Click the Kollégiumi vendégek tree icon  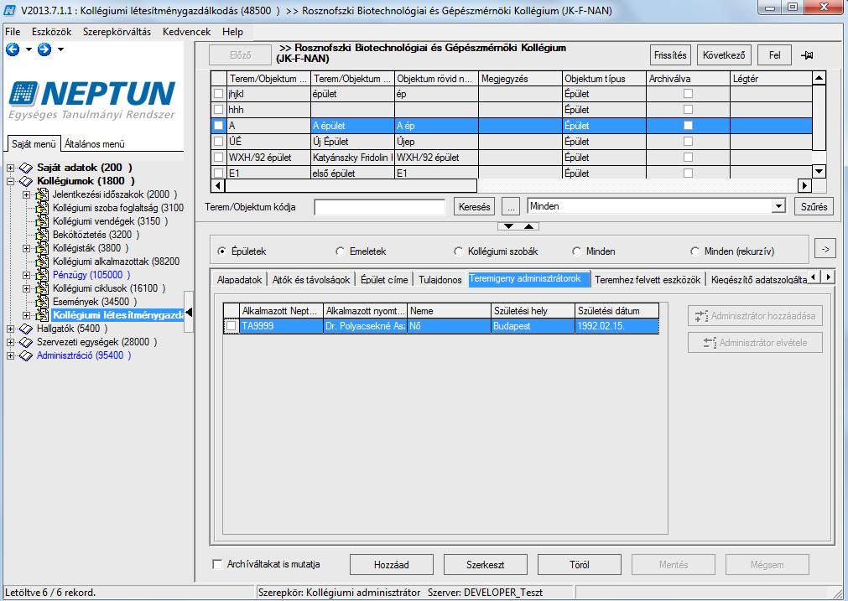42,221
